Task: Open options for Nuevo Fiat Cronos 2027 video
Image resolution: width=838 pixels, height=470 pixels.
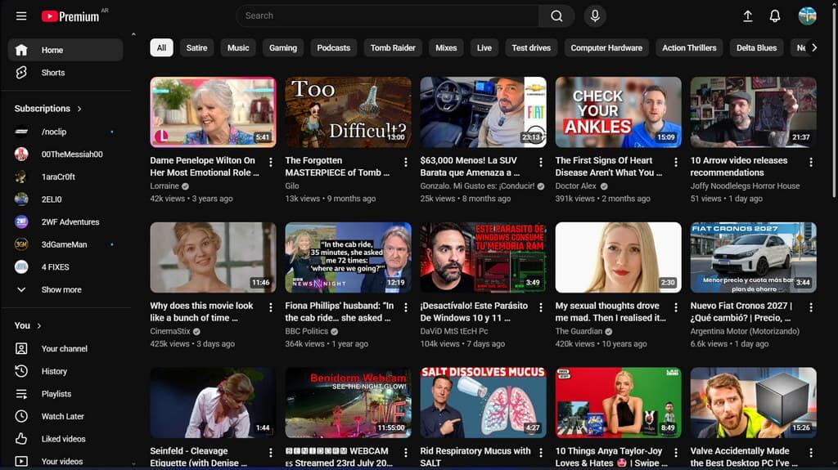Action: pos(811,307)
